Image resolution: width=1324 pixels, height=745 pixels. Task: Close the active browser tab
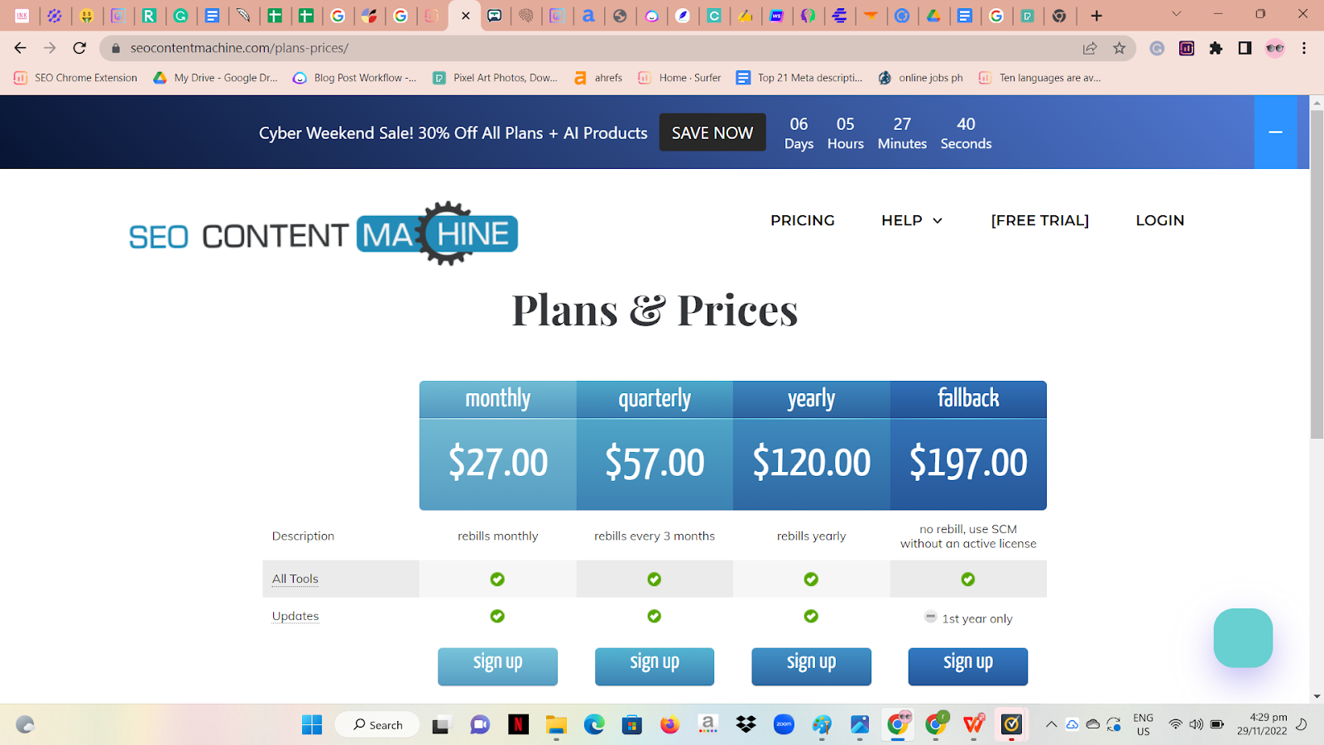466,16
